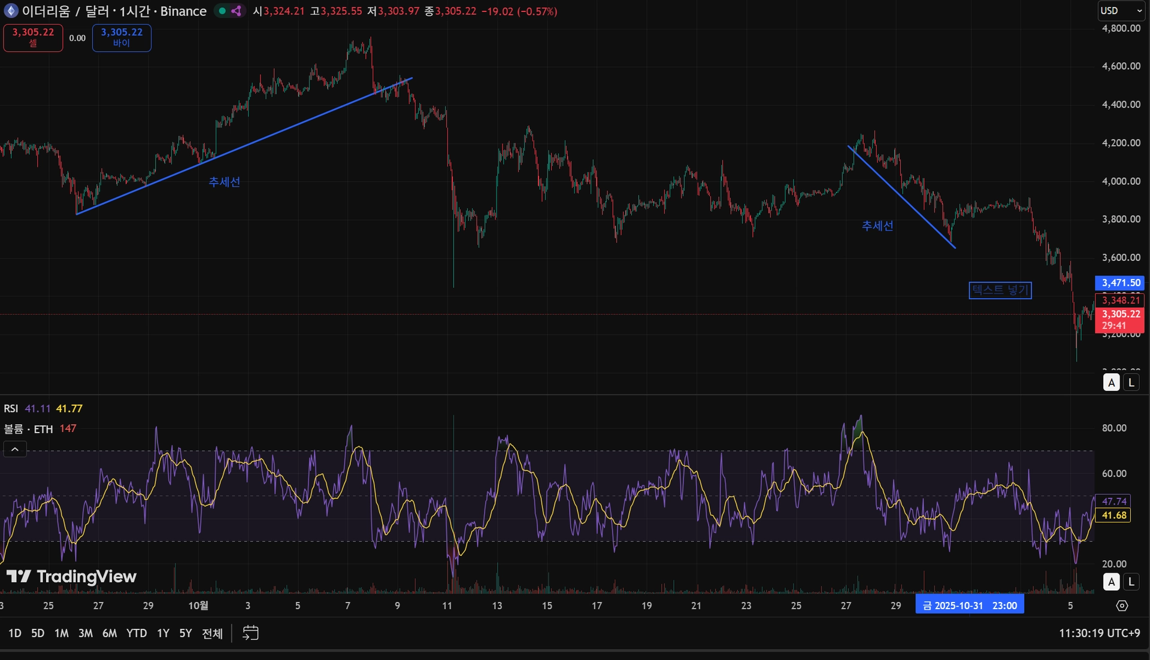Click the blue 바이 buy button
The image size is (1150, 660).
coord(122,38)
